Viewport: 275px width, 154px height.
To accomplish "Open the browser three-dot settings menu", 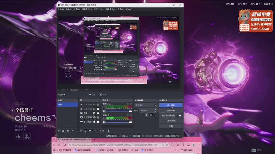I will [x=199, y=145].
